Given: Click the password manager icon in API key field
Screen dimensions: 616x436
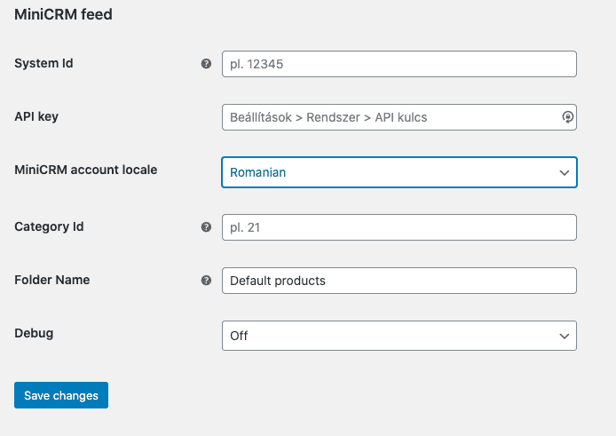Looking at the screenshot, I should [x=567, y=117].
